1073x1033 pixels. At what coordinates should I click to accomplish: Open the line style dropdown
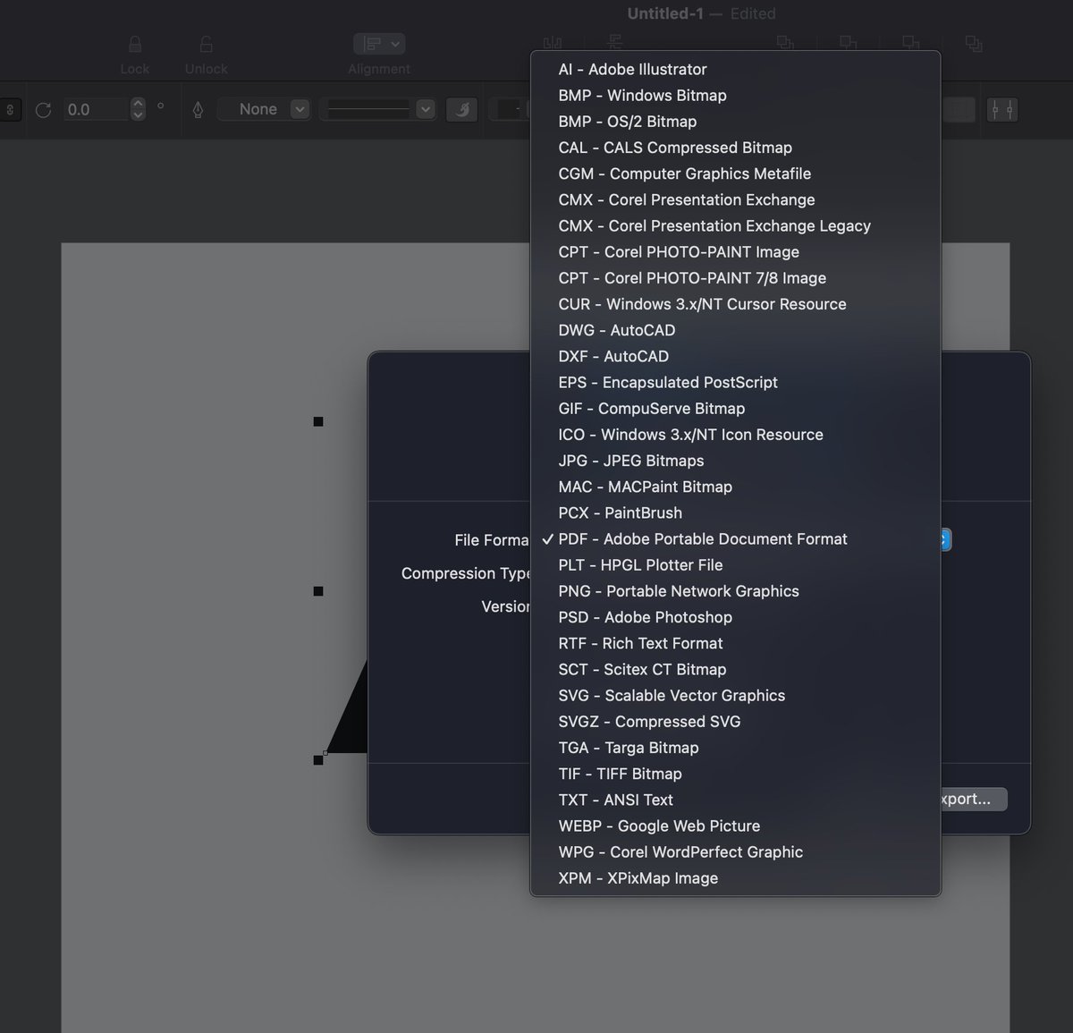(x=377, y=109)
